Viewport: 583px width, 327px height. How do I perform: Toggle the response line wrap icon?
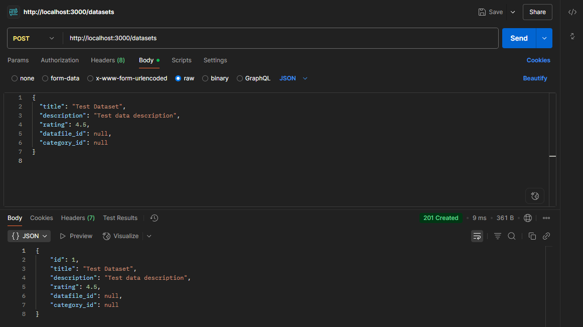tap(477, 236)
